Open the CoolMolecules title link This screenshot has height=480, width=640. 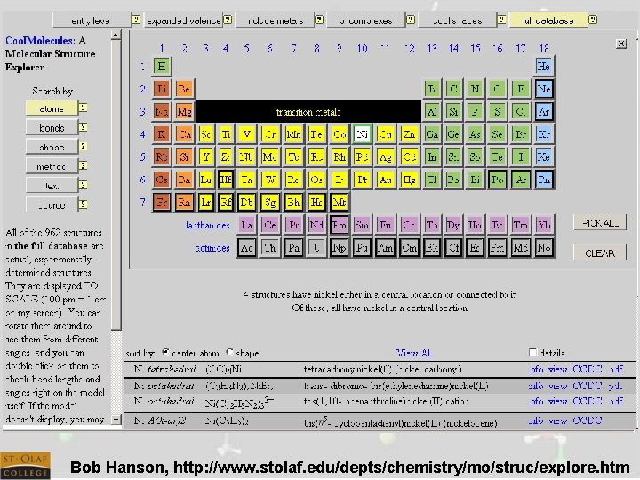pos(40,40)
